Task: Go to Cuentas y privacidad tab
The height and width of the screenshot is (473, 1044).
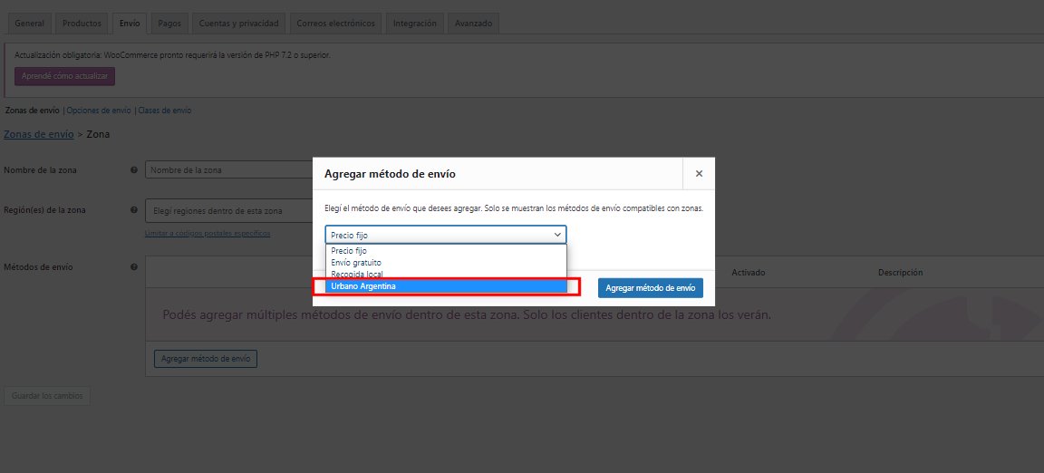Action: (x=239, y=24)
